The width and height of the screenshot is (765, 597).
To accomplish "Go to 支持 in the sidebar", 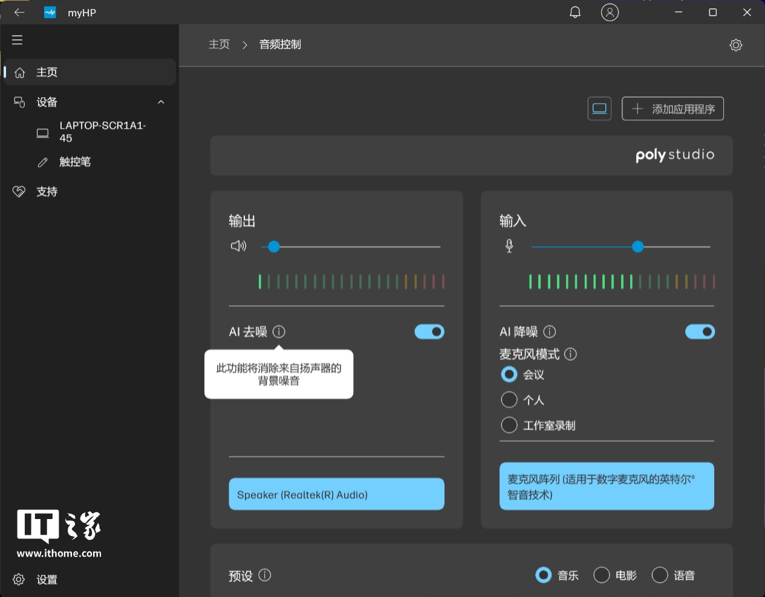I will [x=47, y=192].
